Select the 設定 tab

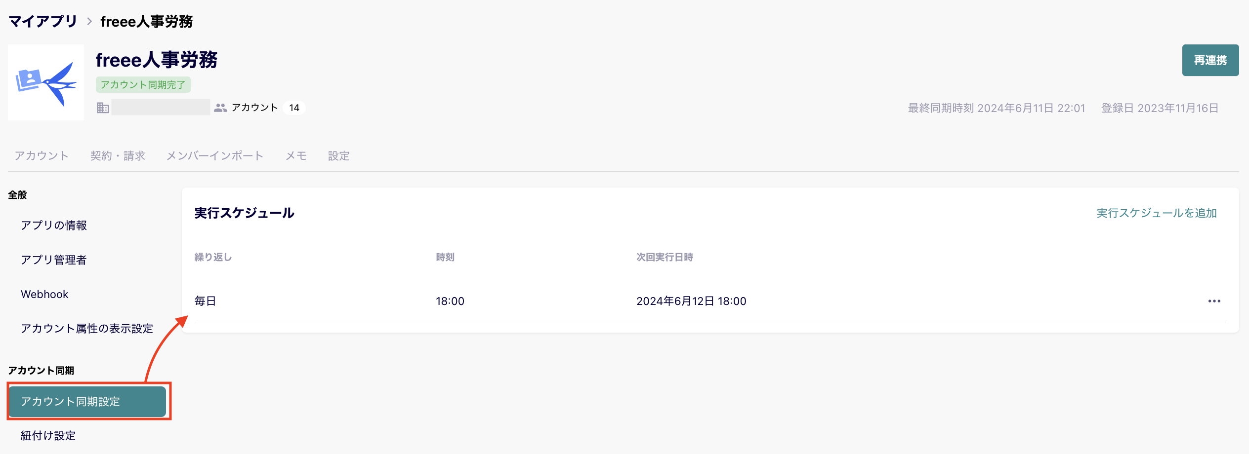click(x=339, y=156)
